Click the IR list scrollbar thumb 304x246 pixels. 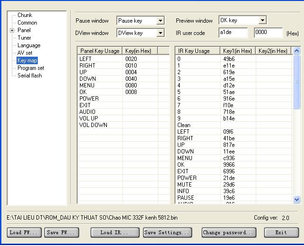[x=296, y=82]
